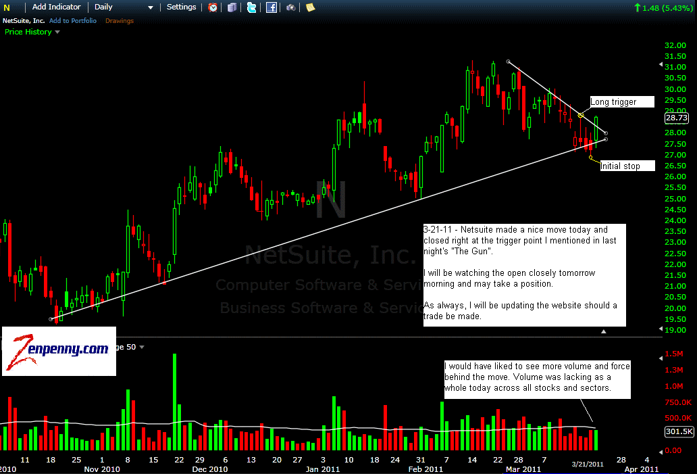Take a chart snapshot with the camera icon
The width and height of the screenshot is (697, 474).
tap(290, 7)
